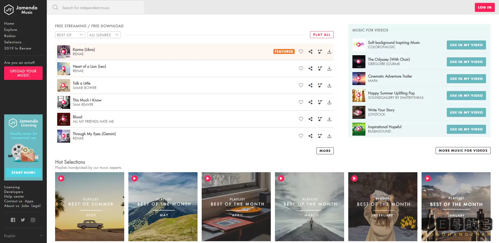The width and height of the screenshot is (499, 243).
Task: Open the English language selector
Action: pyautogui.click(x=23, y=236)
